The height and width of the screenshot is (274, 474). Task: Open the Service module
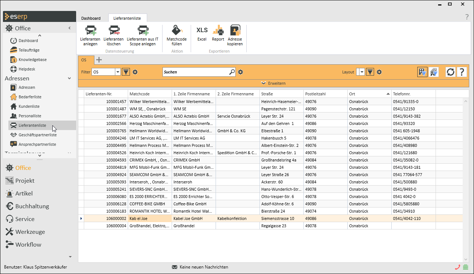25,219
